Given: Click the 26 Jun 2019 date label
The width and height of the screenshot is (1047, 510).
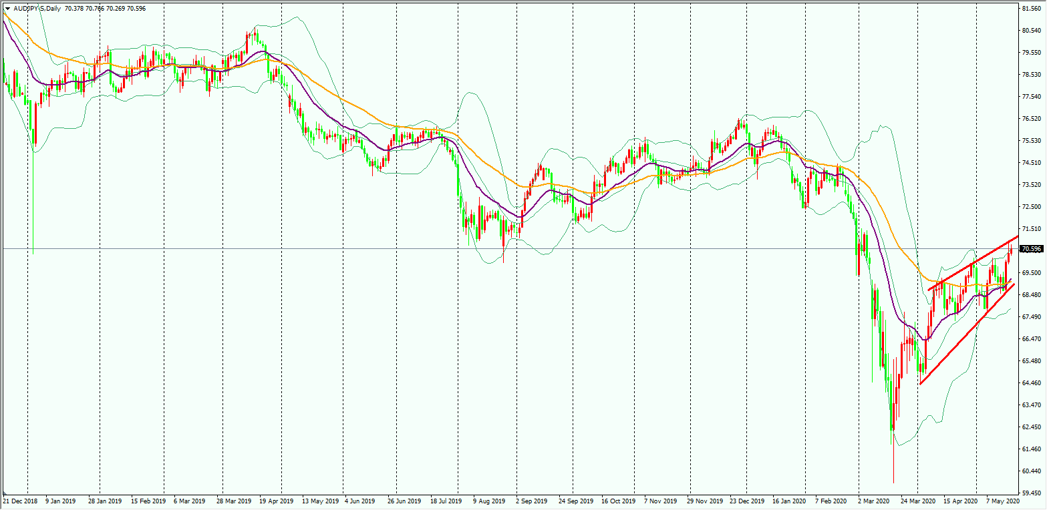Looking at the screenshot, I should [405, 500].
